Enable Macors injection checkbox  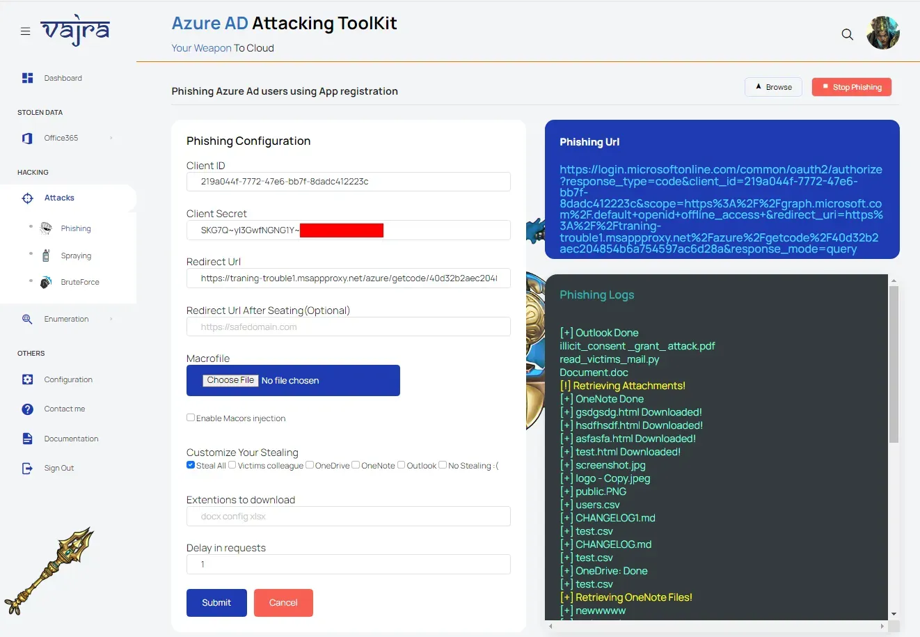[x=190, y=418]
